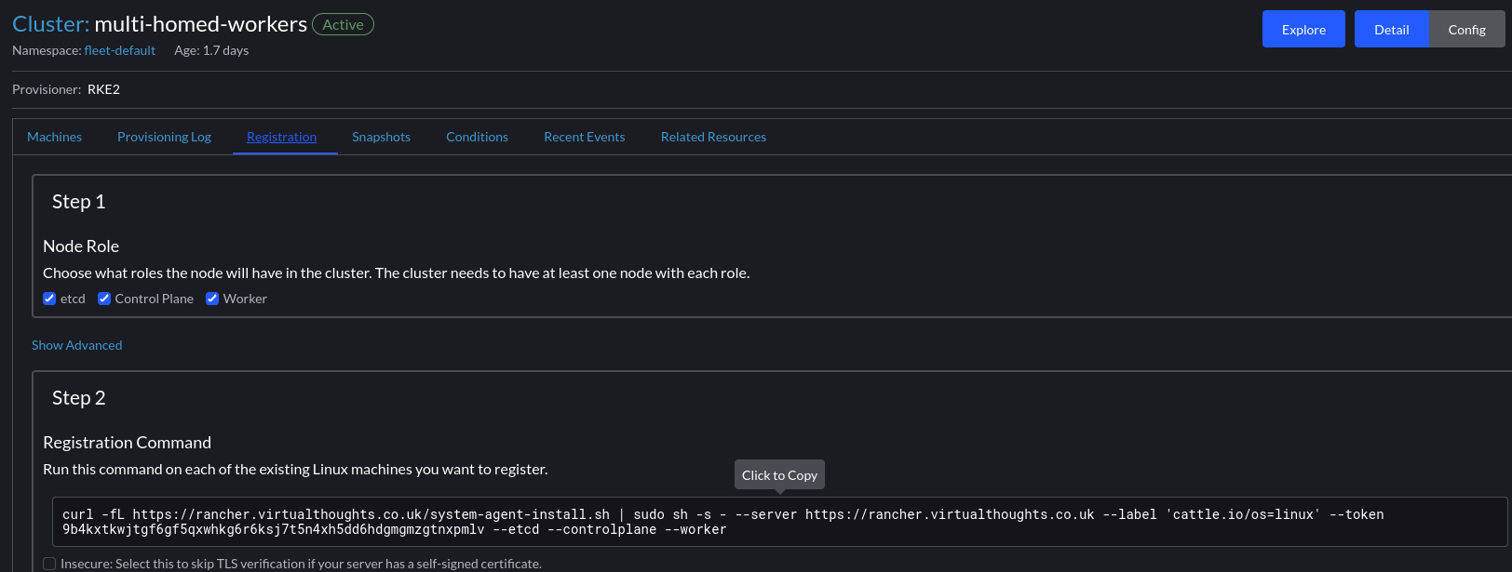This screenshot has height=572, width=1512.
Task: Click the multi-homed-workers cluster name
Action: [x=200, y=24]
